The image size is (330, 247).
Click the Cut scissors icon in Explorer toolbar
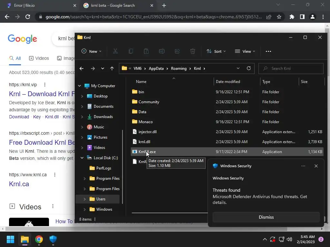click(115, 51)
